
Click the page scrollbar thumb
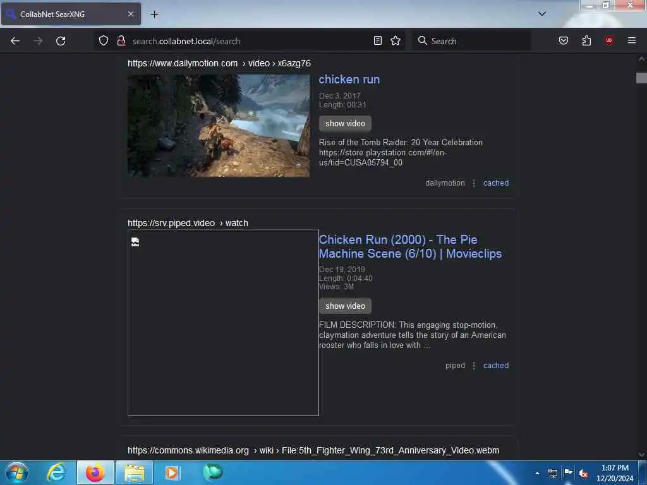641,78
